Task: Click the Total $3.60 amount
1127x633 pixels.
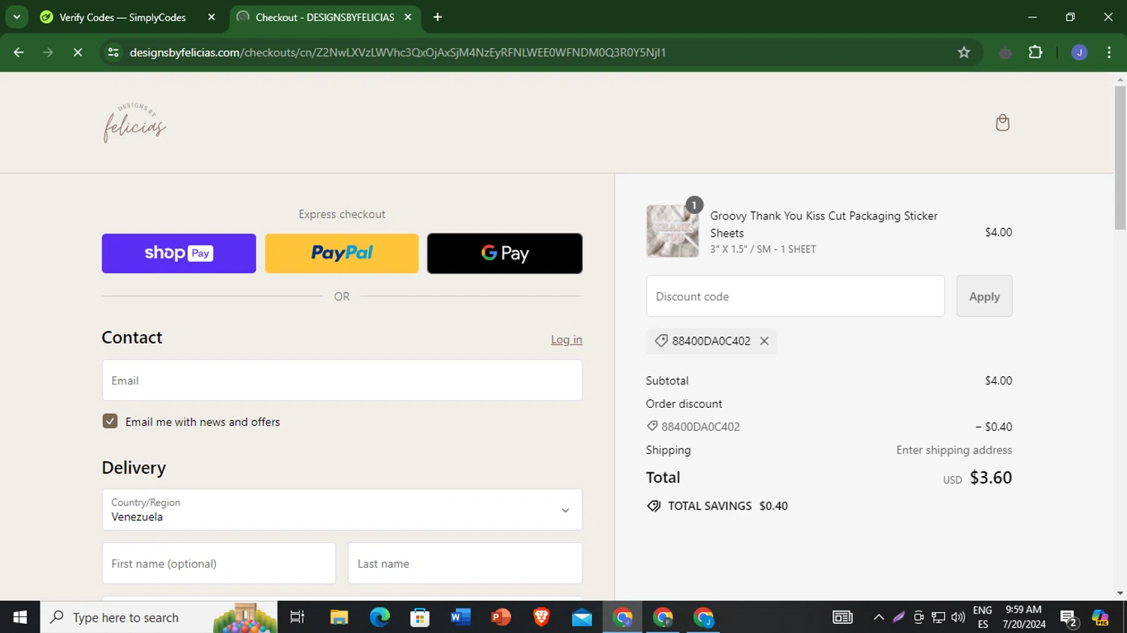Action: pos(991,478)
